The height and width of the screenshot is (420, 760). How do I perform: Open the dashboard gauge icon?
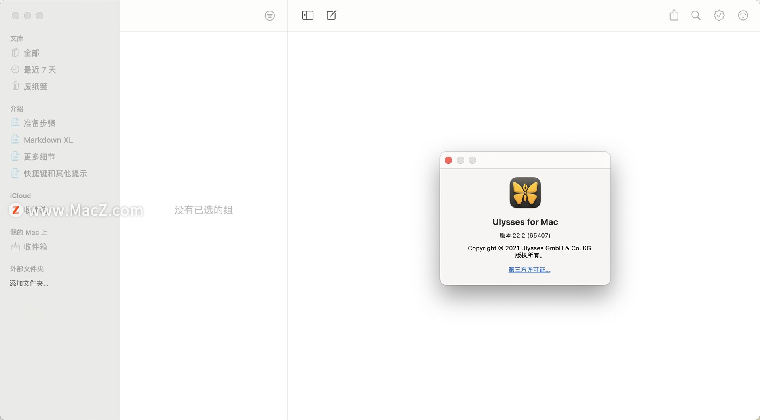click(743, 15)
